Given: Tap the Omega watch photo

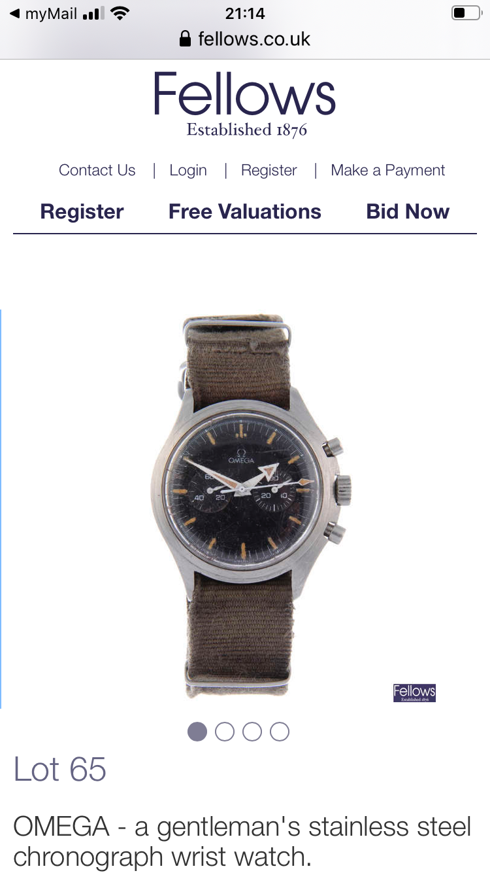Looking at the screenshot, I should coord(252,507).
